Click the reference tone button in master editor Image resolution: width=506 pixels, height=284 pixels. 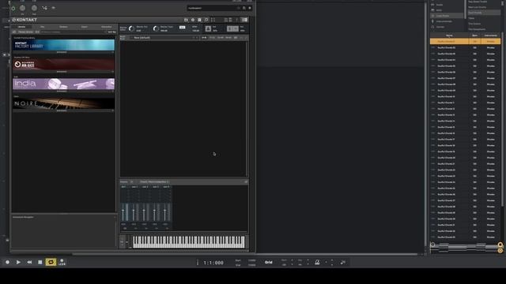(x=232, y=28)
